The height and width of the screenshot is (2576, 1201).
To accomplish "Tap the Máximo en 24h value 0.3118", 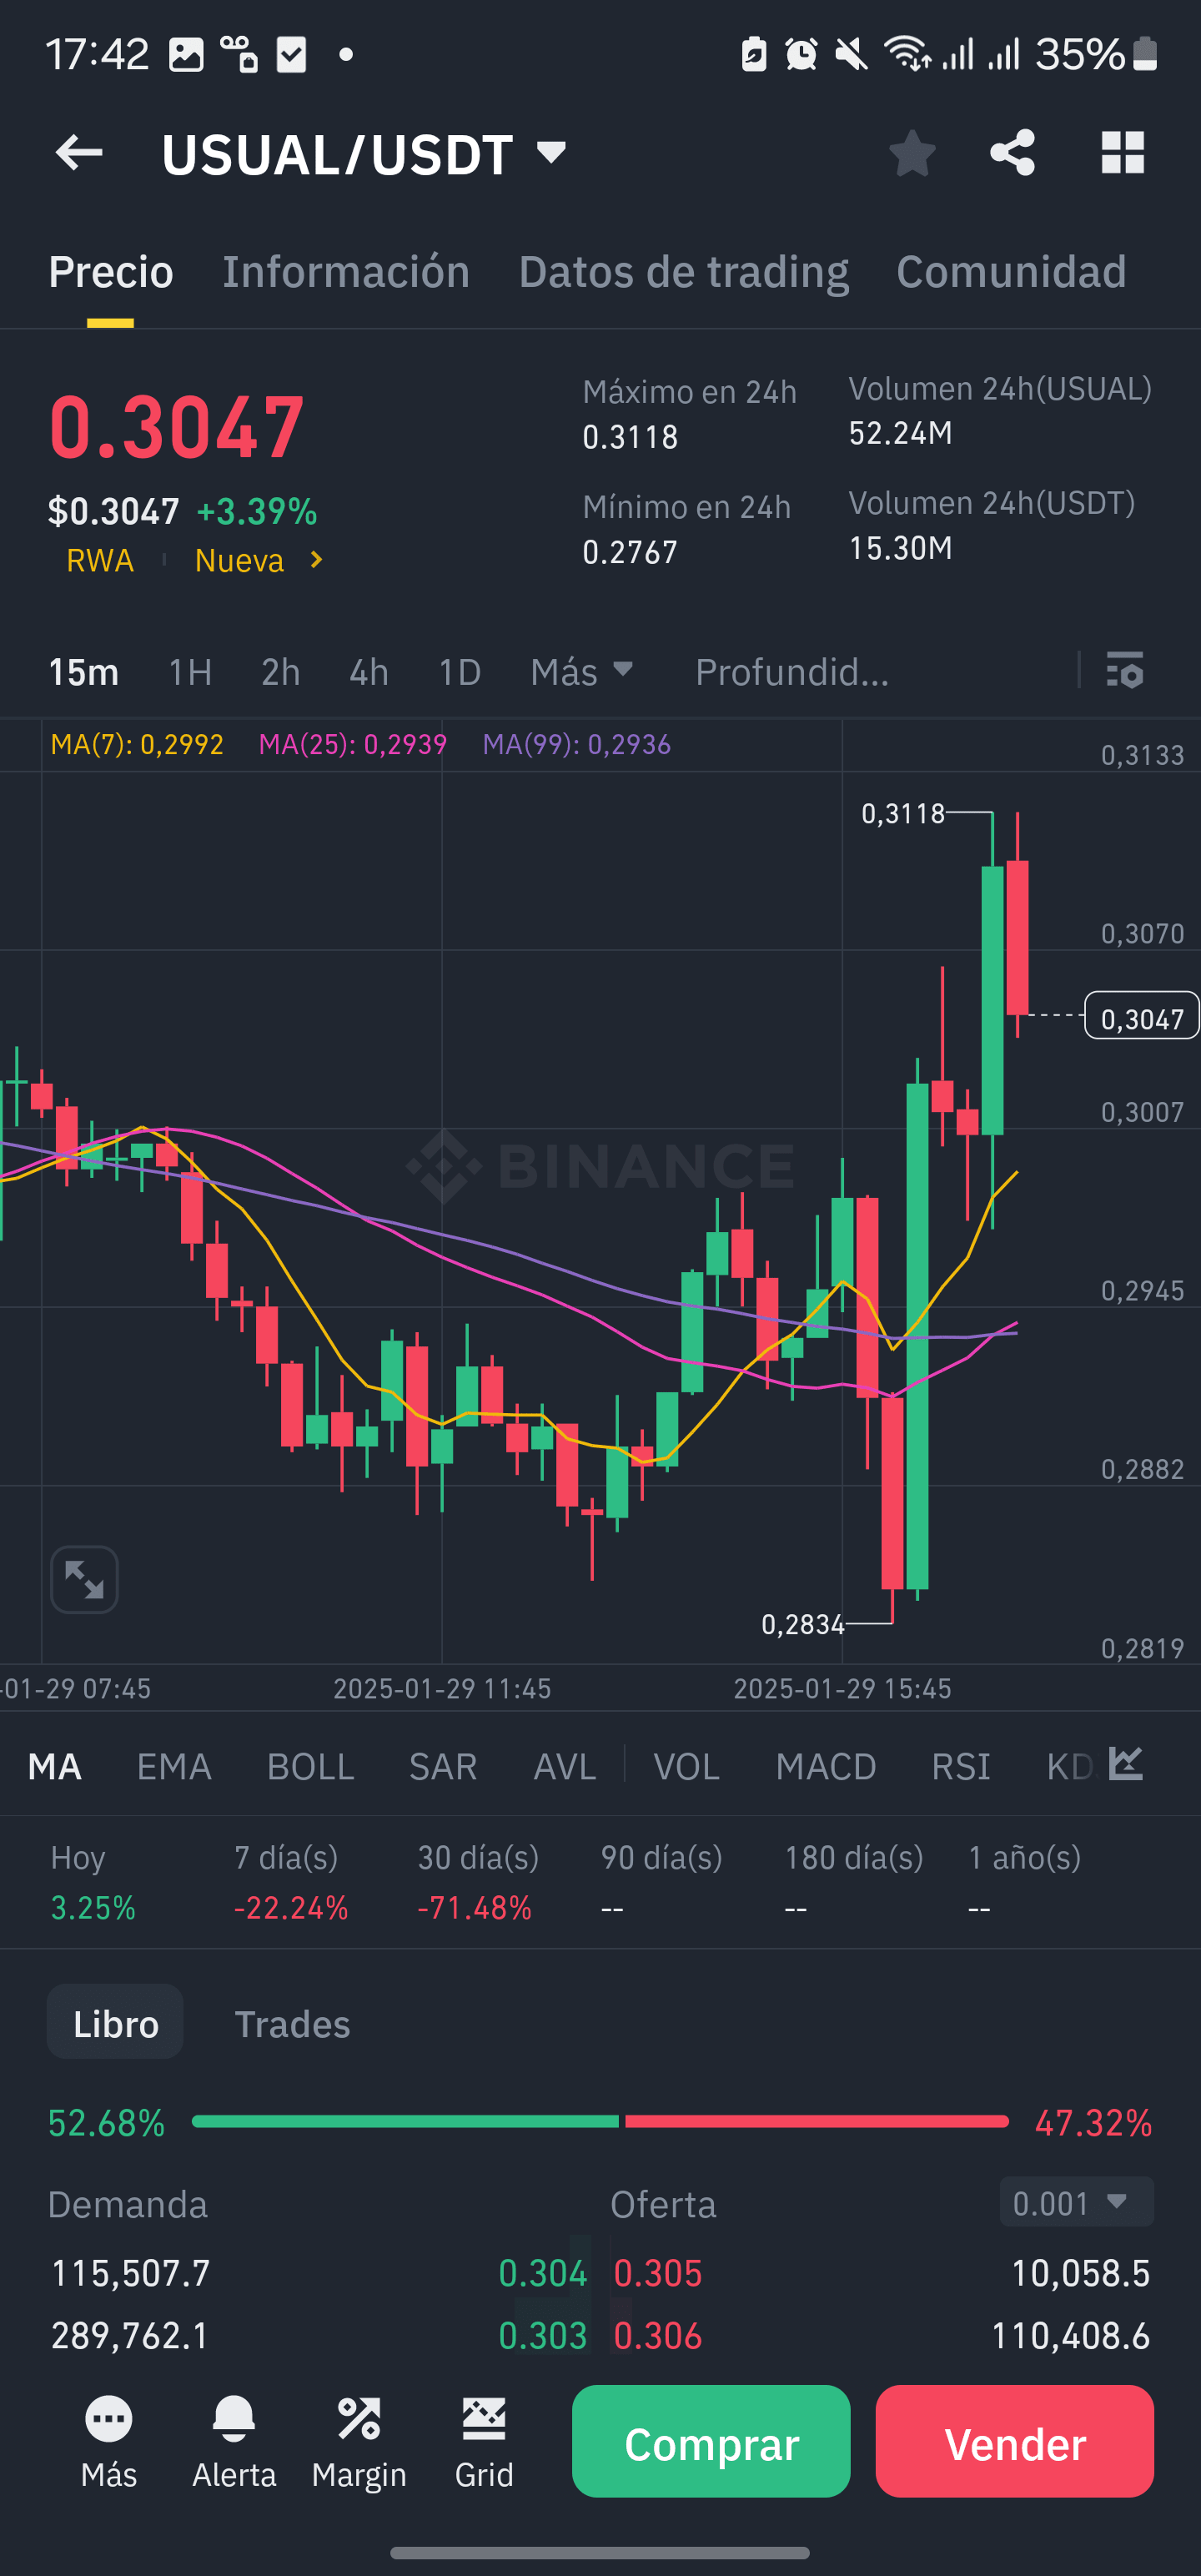I will point(630,437).
